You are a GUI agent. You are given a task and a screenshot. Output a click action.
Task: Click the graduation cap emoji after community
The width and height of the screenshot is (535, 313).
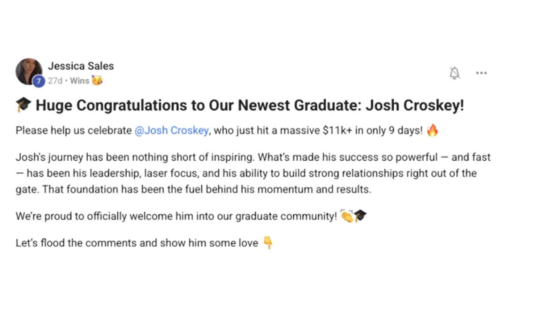pyautogui.click(x=360, y=216)
